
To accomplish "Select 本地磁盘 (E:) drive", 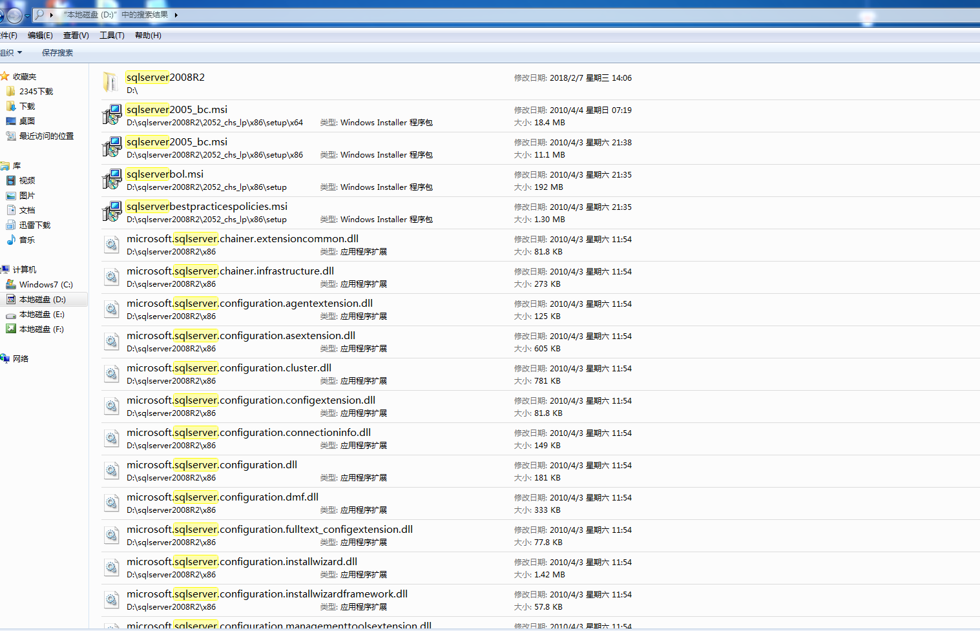I will (x=42, y=315).
